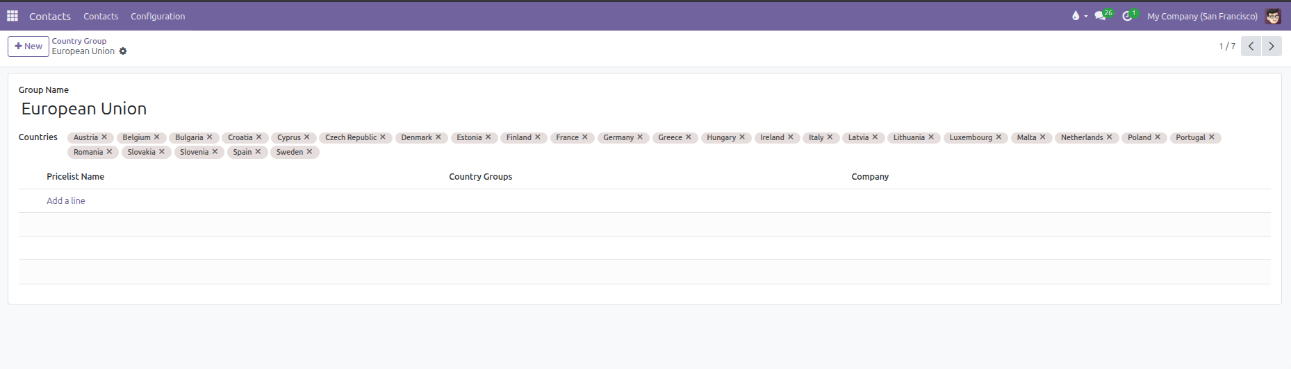
Task: Open the main apps grid menu
Action: (13, 16)
